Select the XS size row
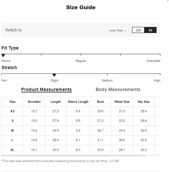Image resolution: width=169 pixels, height=172 pixels. pos(81,111)
